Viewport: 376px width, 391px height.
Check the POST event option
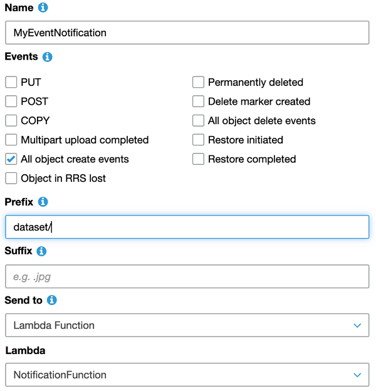[x=11, y=102]
